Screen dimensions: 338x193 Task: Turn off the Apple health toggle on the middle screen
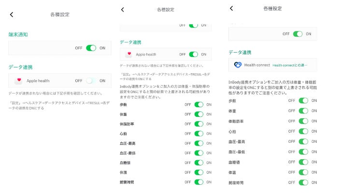click(x=194, y=55)
